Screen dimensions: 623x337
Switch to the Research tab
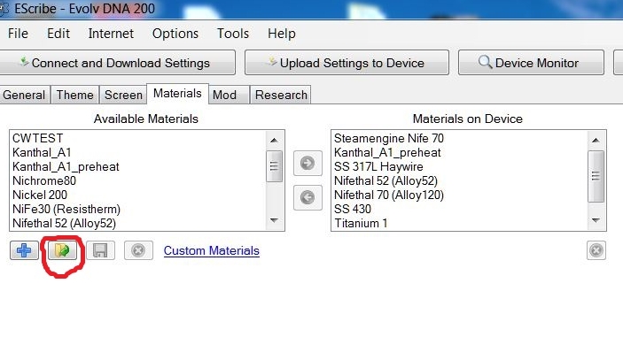[281, 96]
